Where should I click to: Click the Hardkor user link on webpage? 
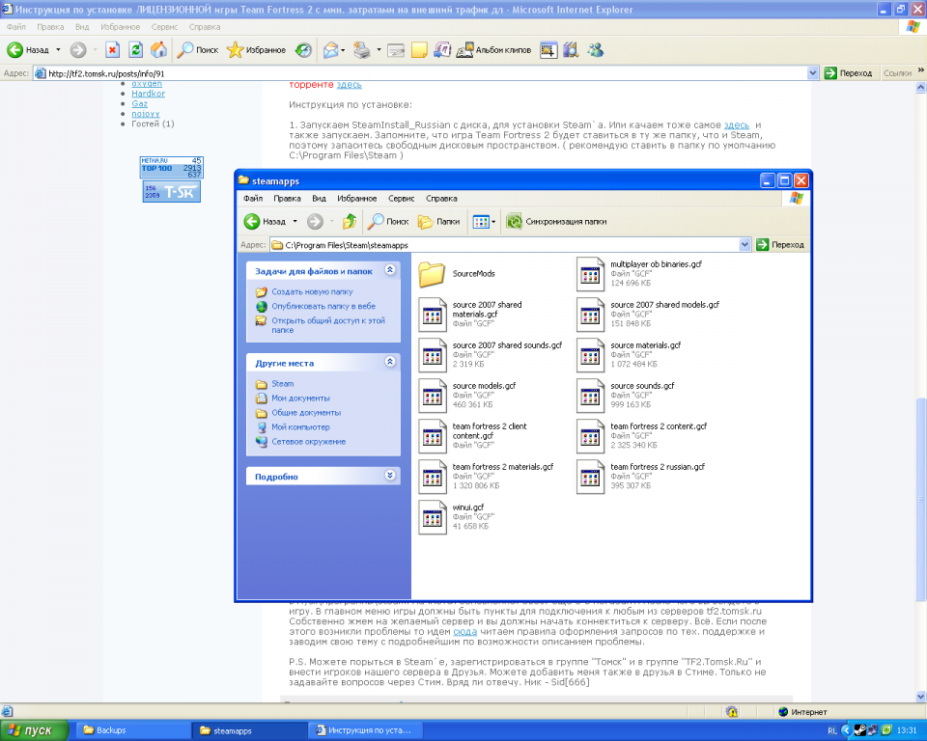pyautogui.click(x=148, y=94)
